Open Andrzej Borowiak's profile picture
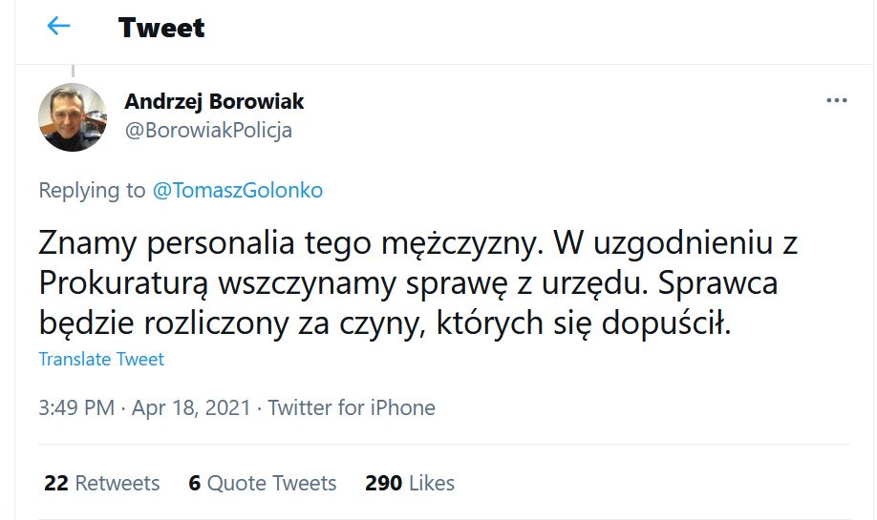 pyautogui.click(x=72, y=116)
